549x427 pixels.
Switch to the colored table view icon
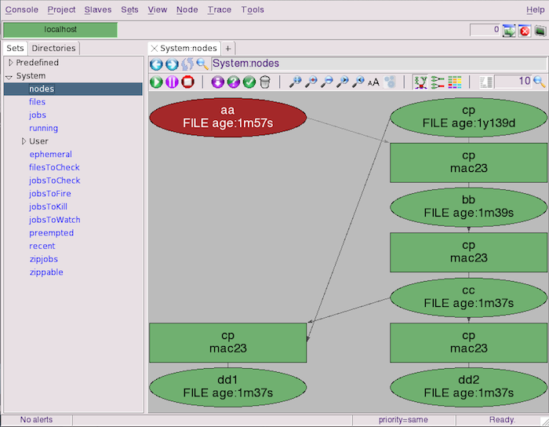[x=455, y=82]
